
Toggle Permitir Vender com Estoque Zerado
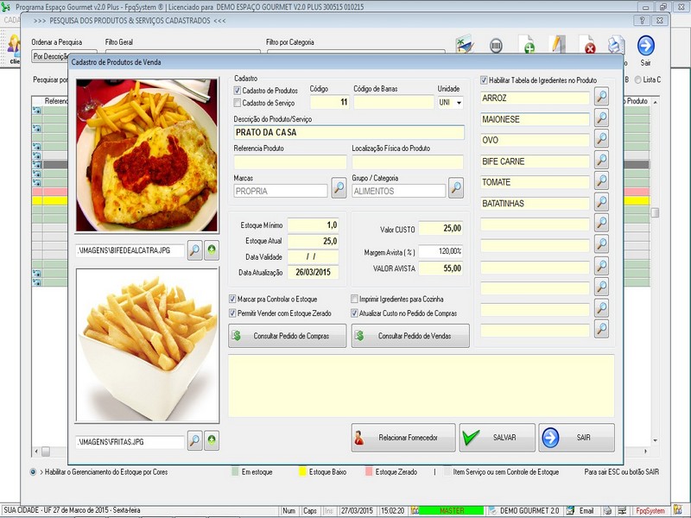tap(232, 313)
